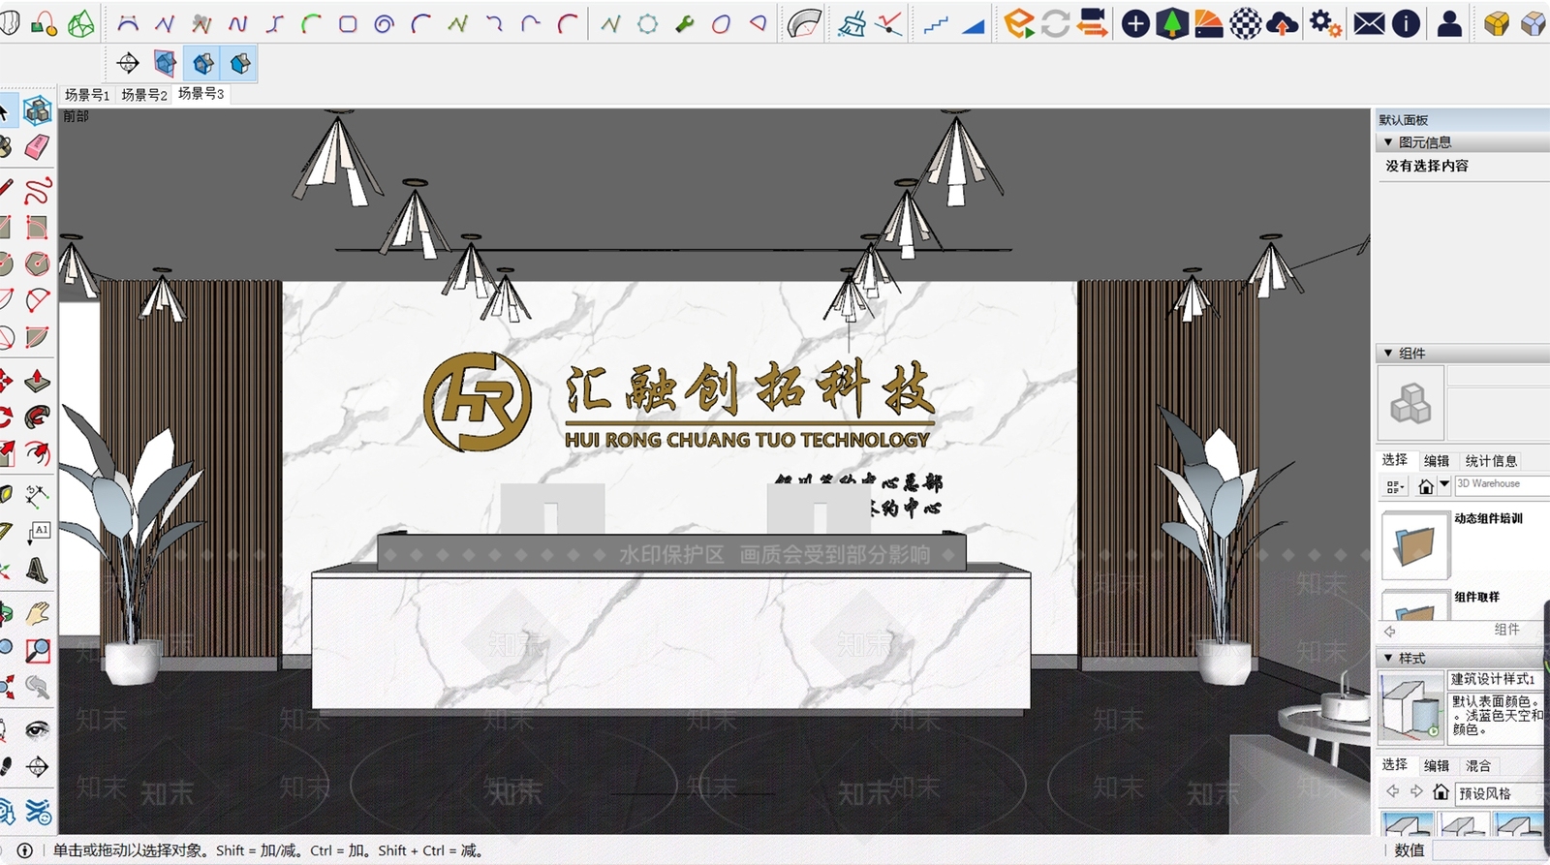
Task: Click the dark round info icon in toolbar
Action: click(x=1407, y=23)
